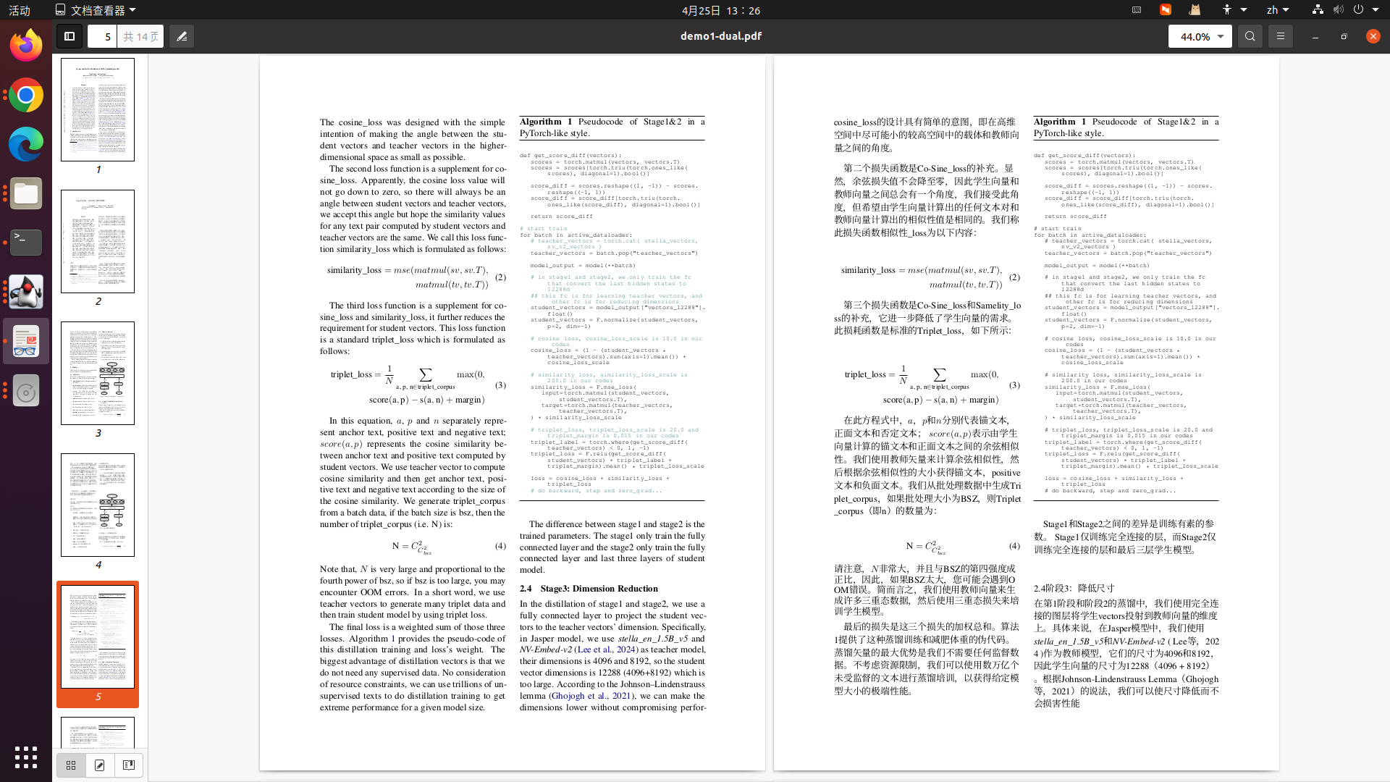This screenshot has width=1390, height=782.
Task: Switch to annotations sidebar view
Action: (100, 765)
